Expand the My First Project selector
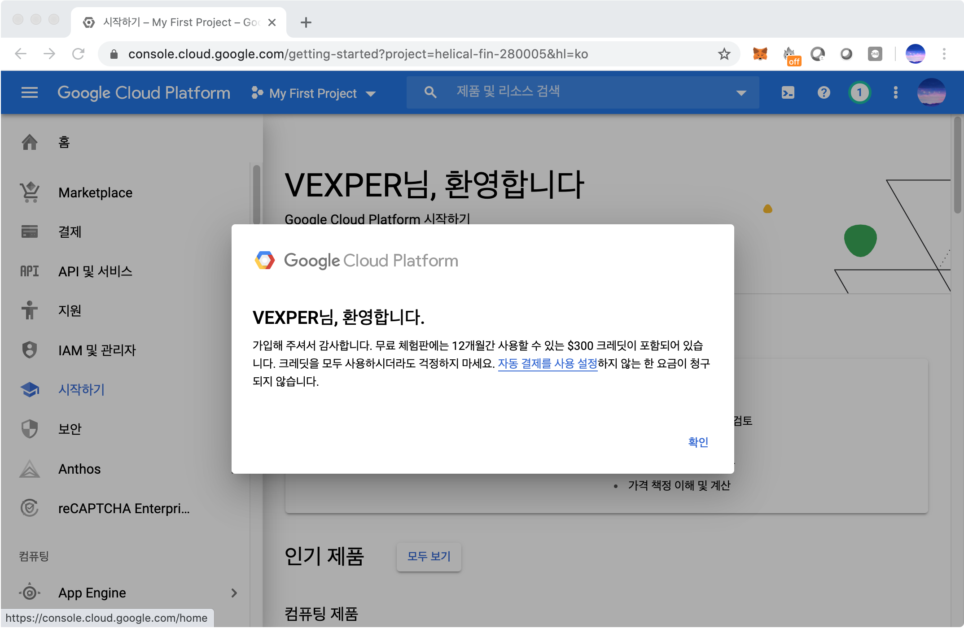This screenshot has height=628, width=964. tap(314, 93)
